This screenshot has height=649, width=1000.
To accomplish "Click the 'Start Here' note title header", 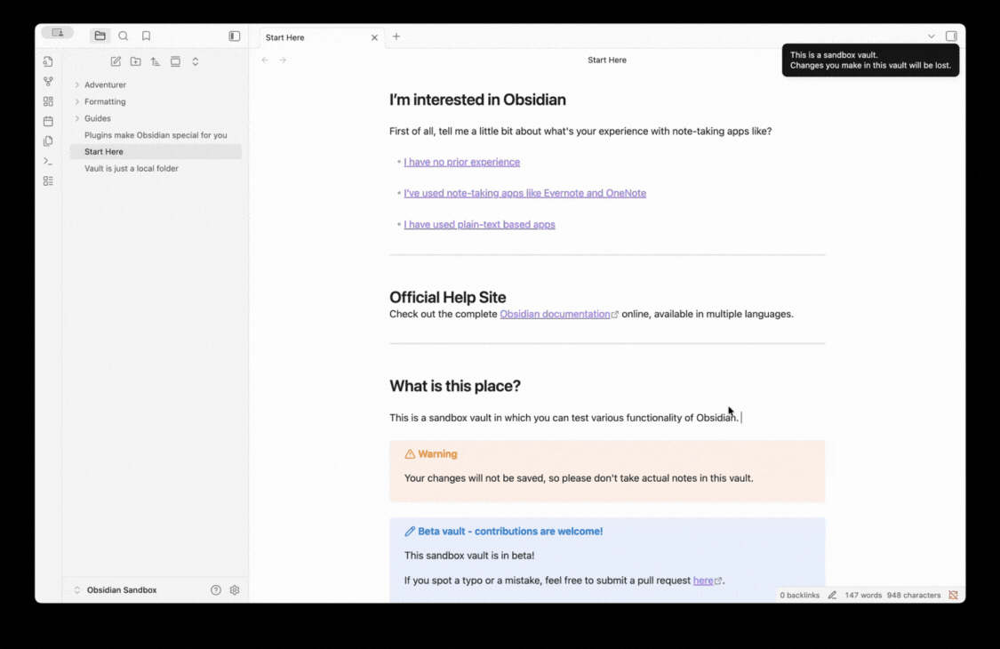I will click(x=606, y=60).
